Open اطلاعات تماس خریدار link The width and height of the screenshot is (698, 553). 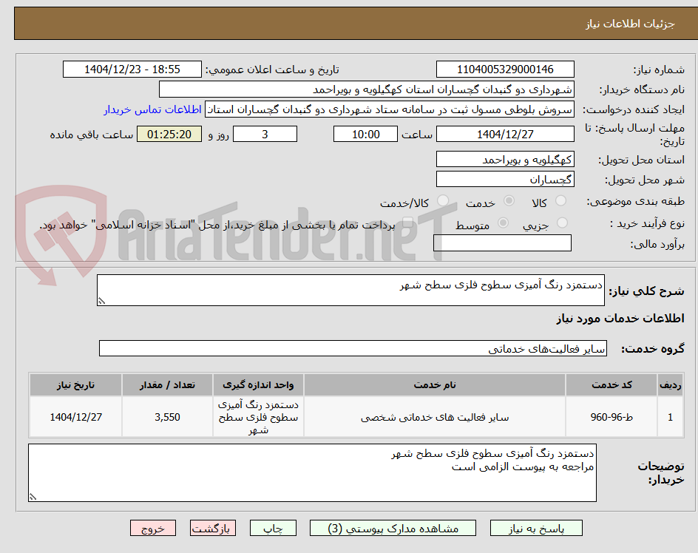tap(152, 109)
